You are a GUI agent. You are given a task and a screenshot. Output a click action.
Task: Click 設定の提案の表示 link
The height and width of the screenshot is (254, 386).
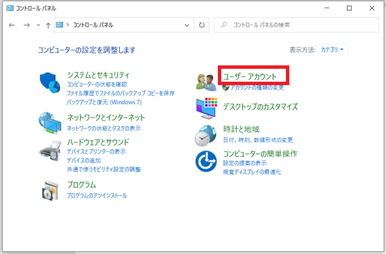click(x=244, y=163)
